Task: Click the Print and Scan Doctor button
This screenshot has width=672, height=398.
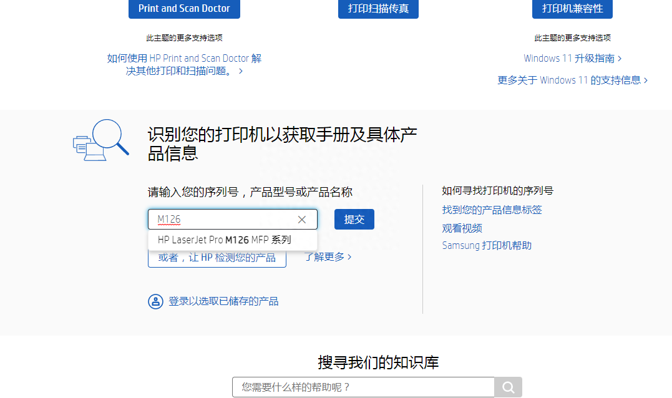Action: [x=184, y=9]
